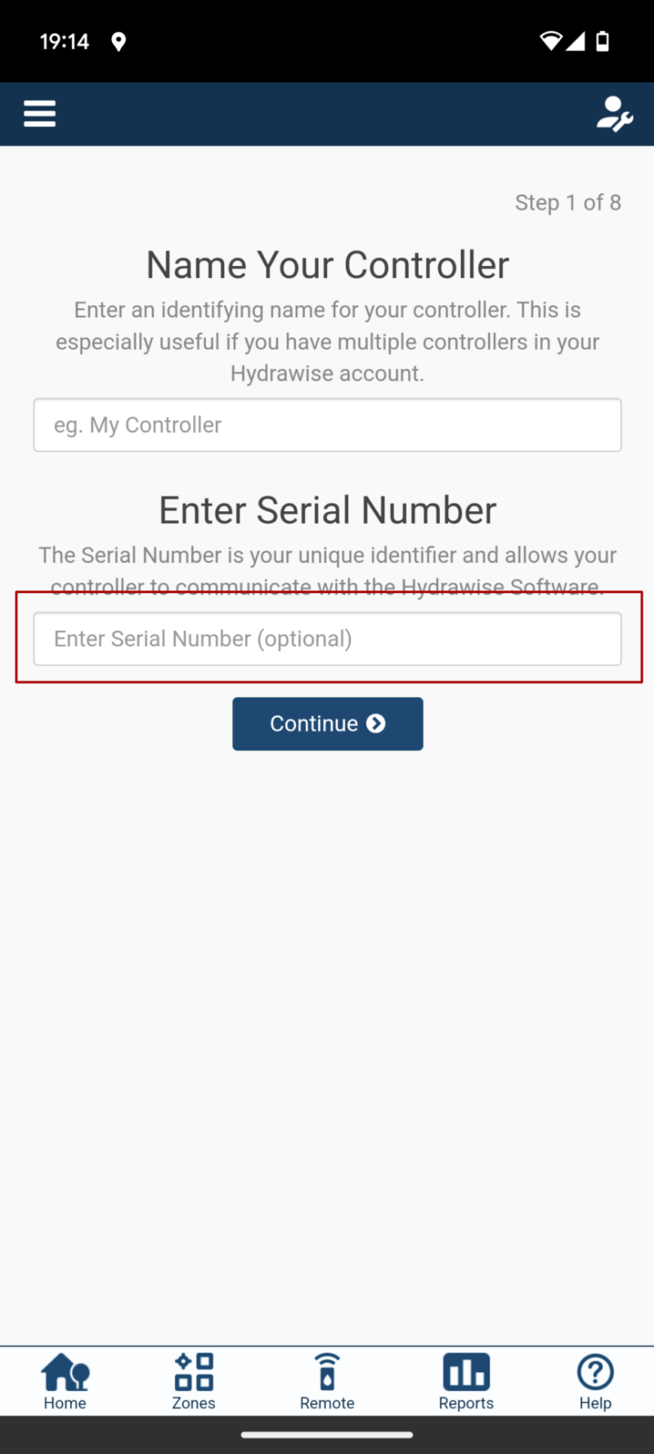
Task: View the Reports tab
Action: coord(466,1381)
